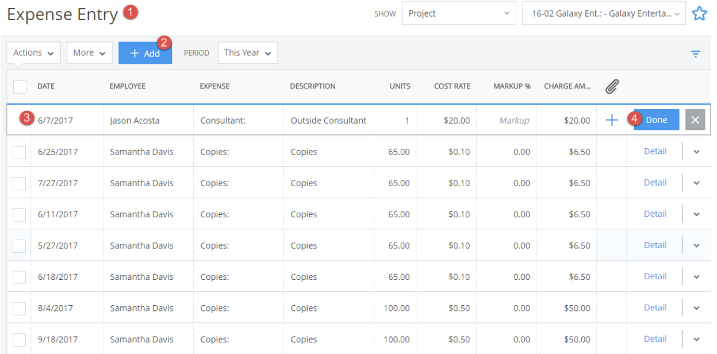Check the 8/4/2017 row checkbox
This screenshot has height=354, width=717.
(x=20, y=308)
